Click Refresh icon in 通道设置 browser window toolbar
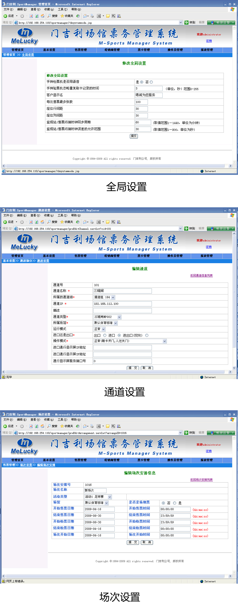Image resolution: width=238 pixels, height=602 pixels. (36, 222)
